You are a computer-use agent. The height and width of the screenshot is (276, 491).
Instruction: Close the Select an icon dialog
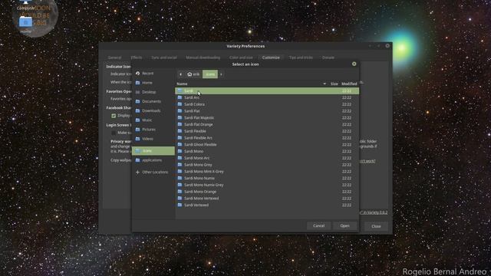pyautogui.click(x=354, y=64)
